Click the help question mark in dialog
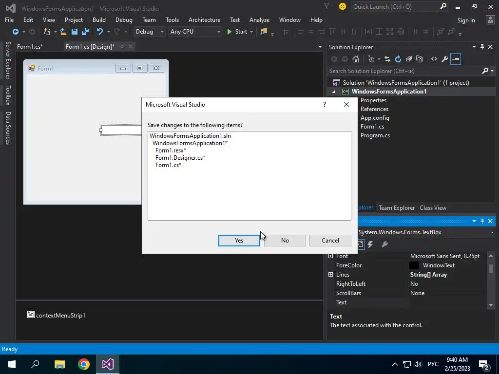 [x=324, y=104]
